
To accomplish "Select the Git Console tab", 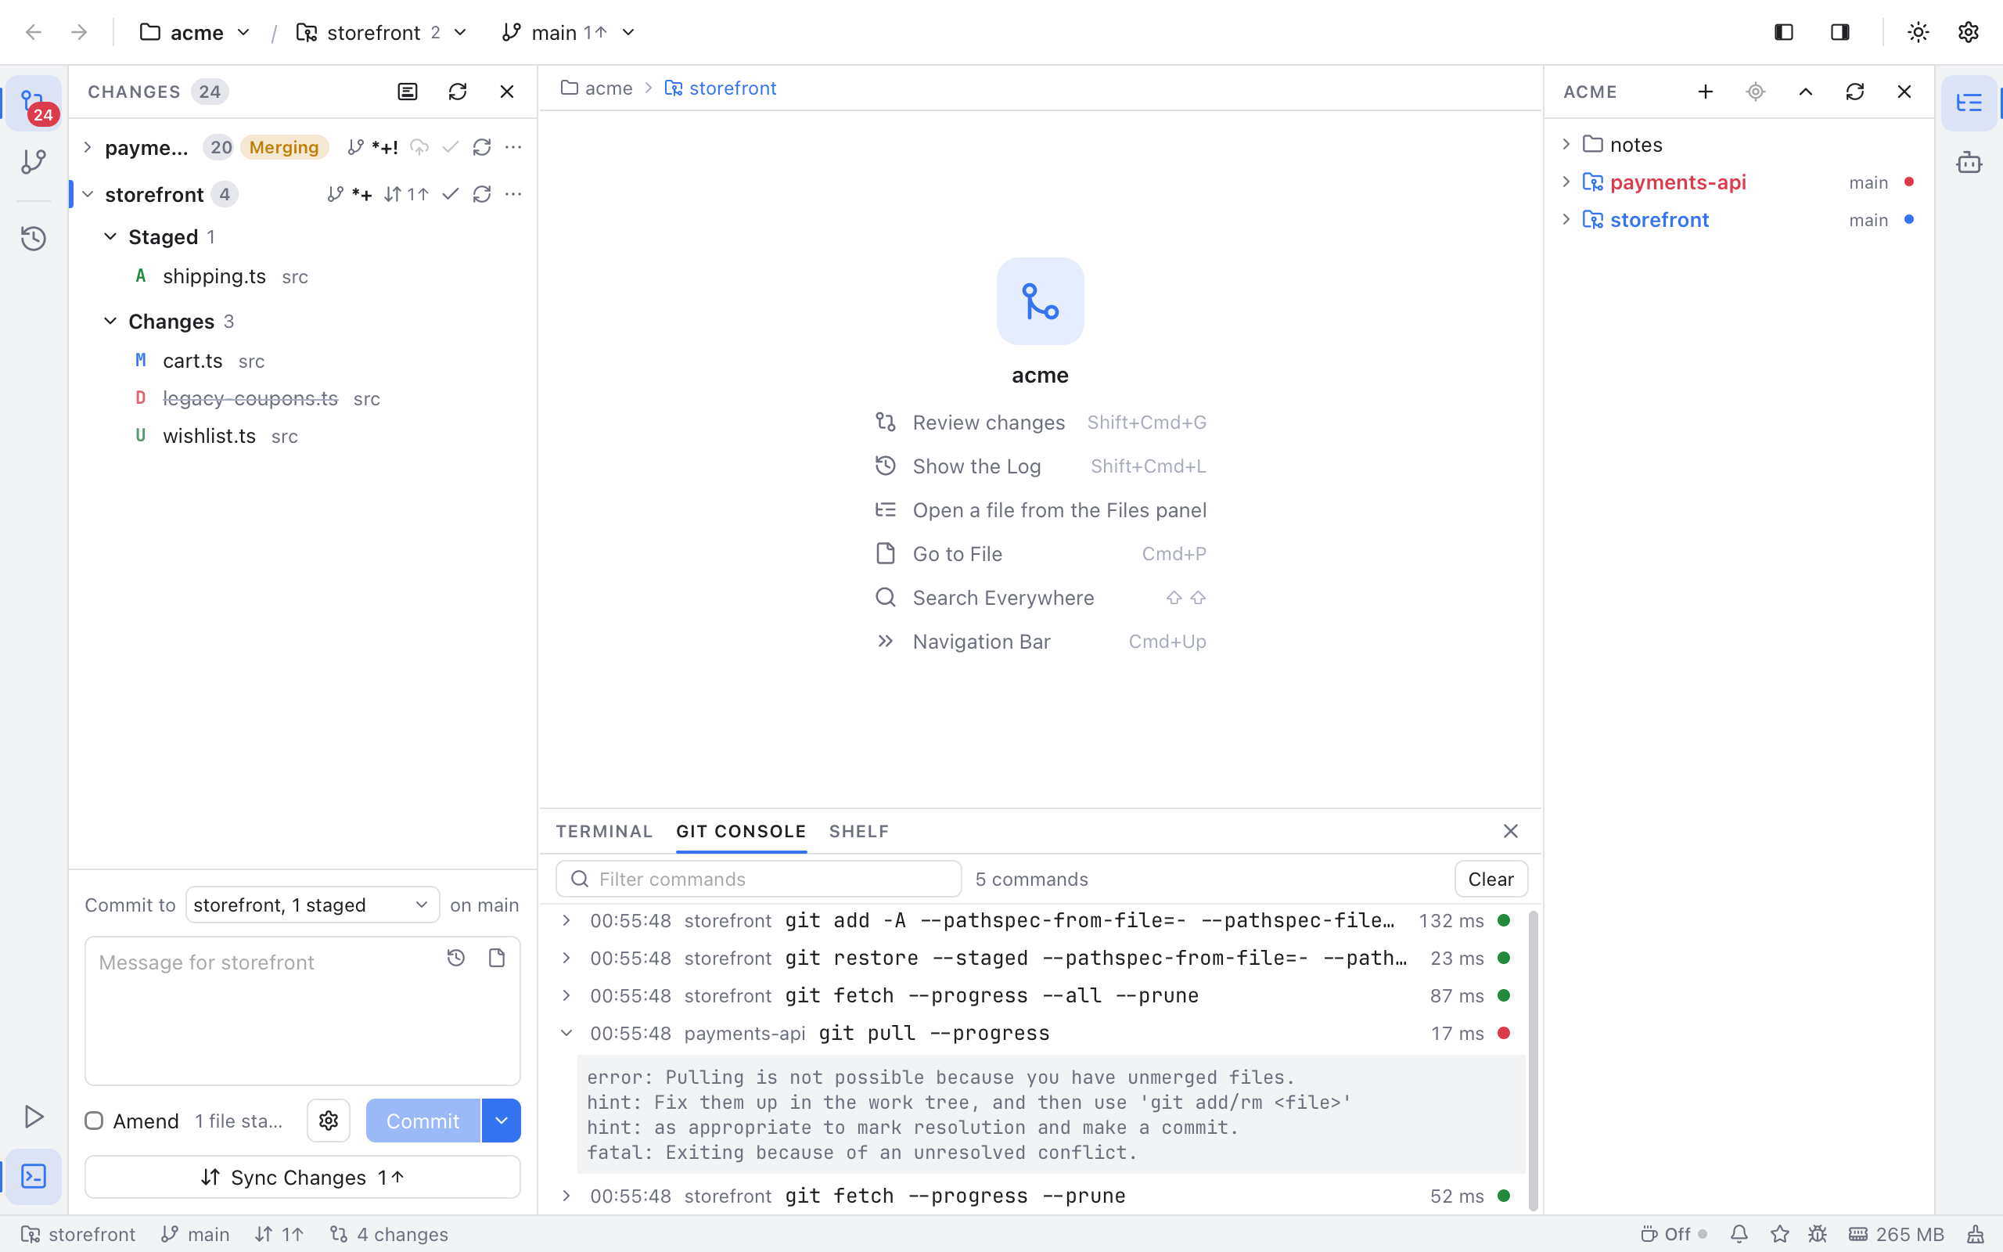I will click(x=742, y=831).
